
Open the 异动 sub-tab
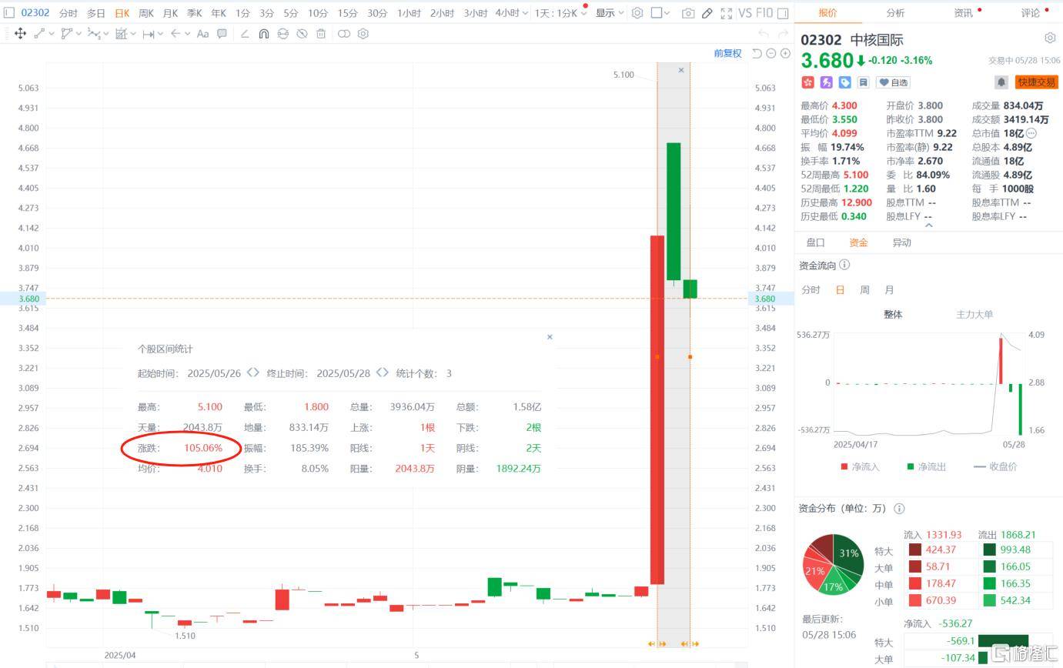pyautogui.click(x=901, y=242)
